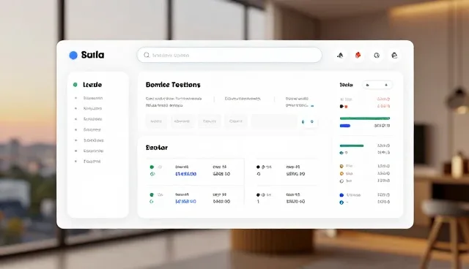Image resolution: width=469 pixels, height=269 pixels.
Task: Click the rightmost profile icon in header
Action: coord(394,55)
